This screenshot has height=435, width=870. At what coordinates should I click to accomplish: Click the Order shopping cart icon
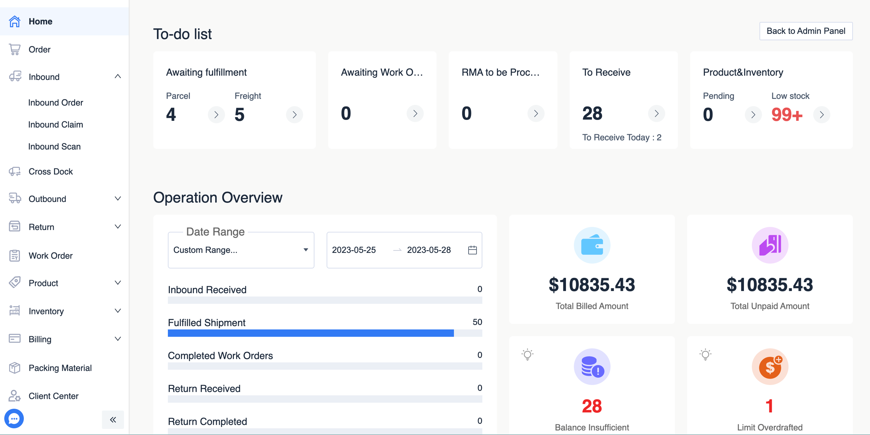15,49
